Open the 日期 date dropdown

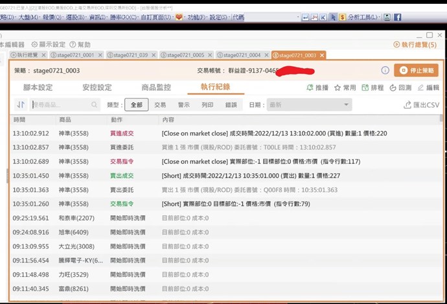point(310,104)
